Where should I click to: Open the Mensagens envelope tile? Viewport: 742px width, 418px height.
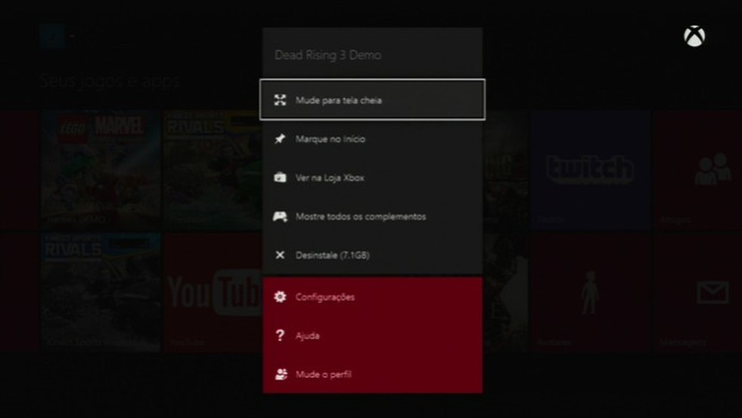pos(711,292)
